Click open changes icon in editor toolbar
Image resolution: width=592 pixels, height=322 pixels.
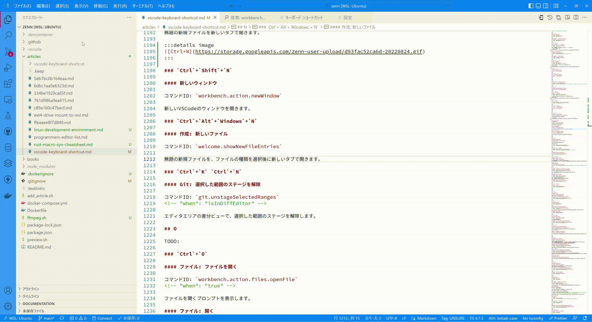pyautogui.click(x=558, y=18)
